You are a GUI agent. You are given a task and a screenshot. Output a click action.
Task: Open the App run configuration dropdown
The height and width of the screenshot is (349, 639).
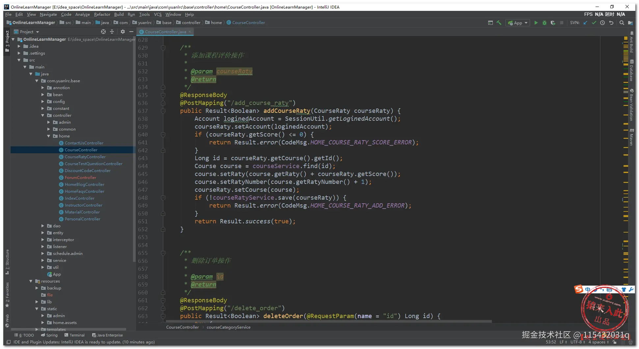coord(518,23)
